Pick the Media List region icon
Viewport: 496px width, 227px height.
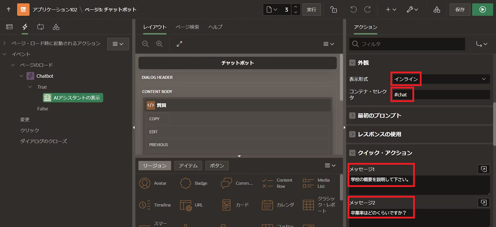pyautogui.click(x=309, y=183)
